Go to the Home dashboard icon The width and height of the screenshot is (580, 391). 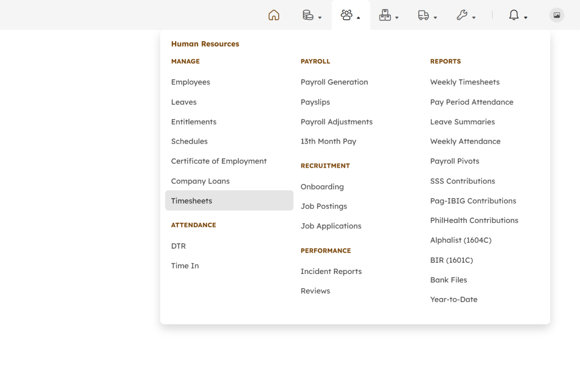[x=274, y=15]
